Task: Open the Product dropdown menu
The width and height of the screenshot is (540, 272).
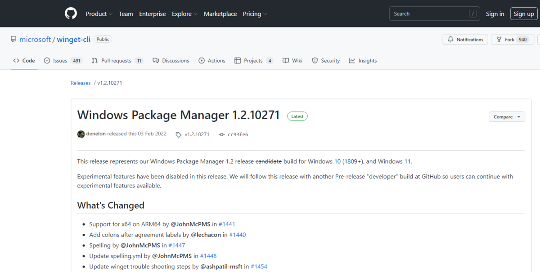Action: pos(99,14)
